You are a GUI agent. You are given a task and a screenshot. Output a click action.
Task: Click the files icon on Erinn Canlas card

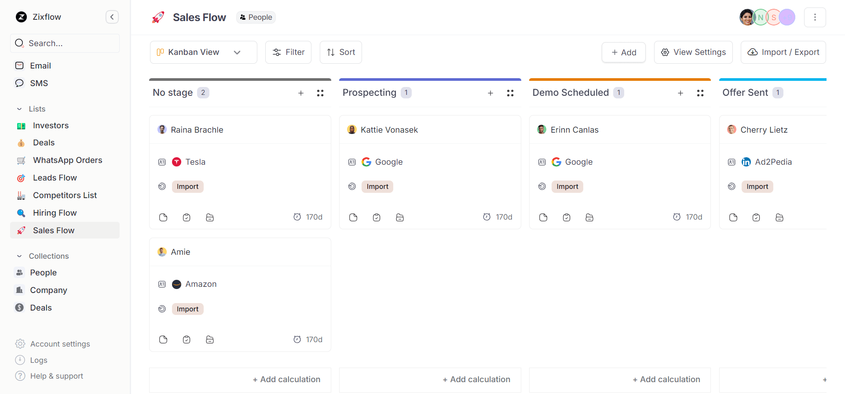pos(589,217)
